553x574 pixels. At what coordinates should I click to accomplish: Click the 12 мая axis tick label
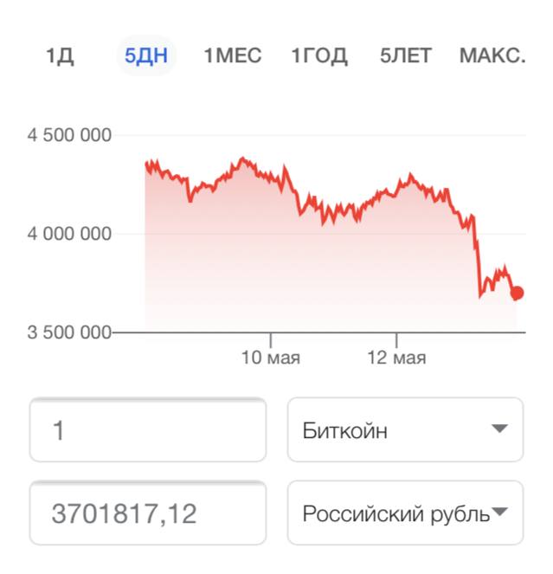click(396, 358)
